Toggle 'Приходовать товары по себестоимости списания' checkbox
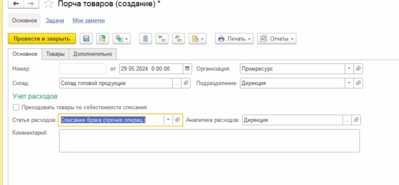The height and width of the screenshot is (185, 399). tap(16, 107)
